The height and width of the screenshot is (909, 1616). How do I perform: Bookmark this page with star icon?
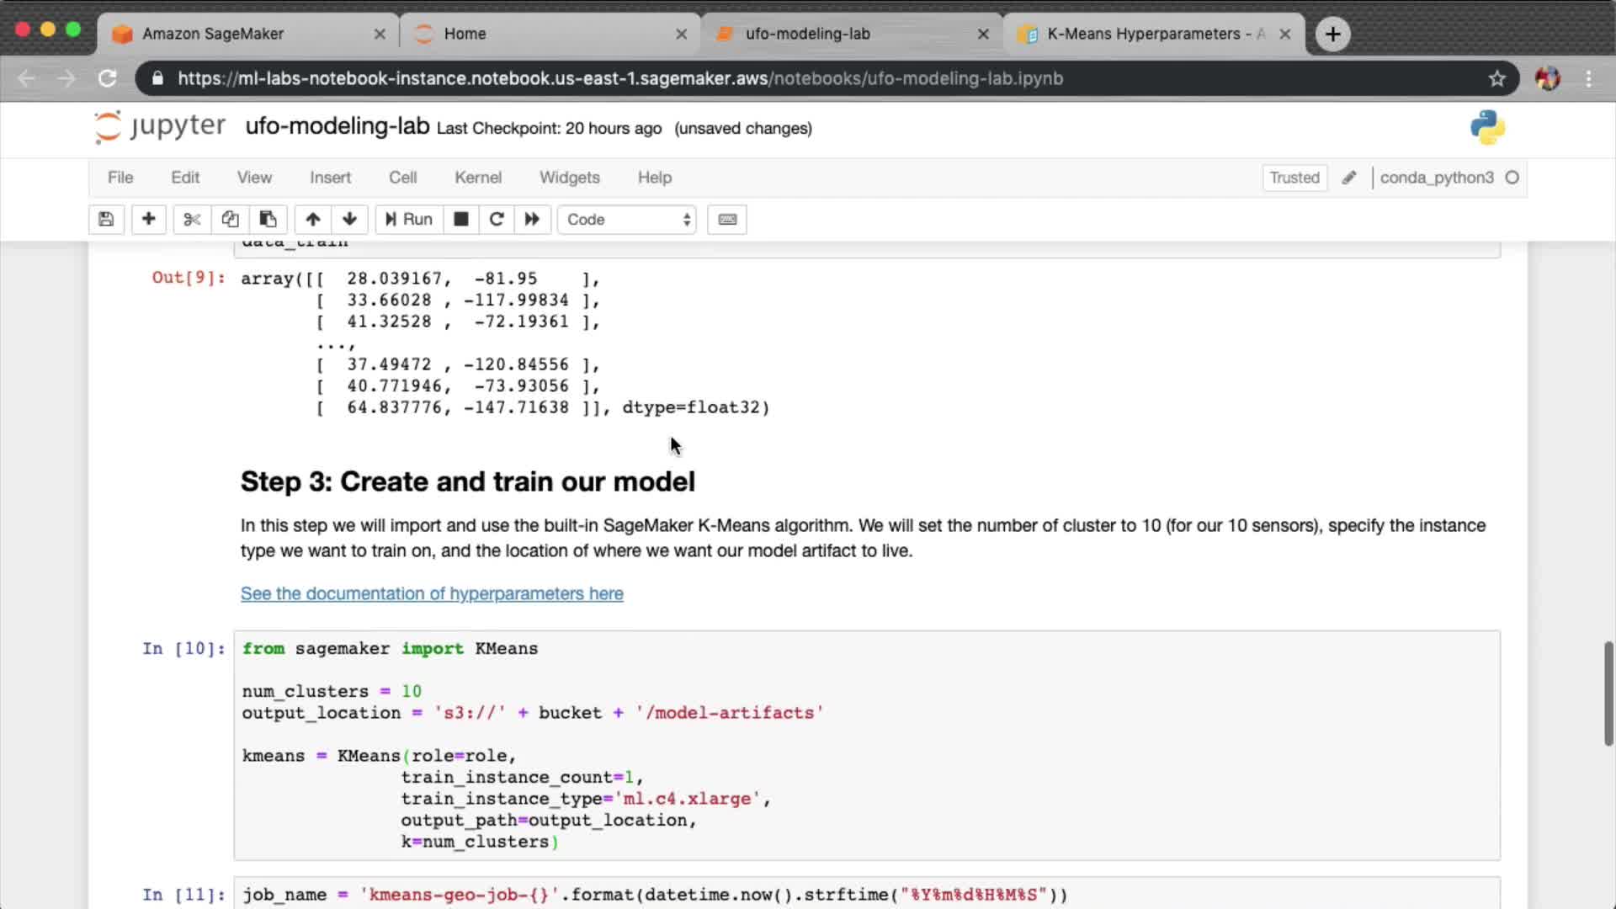tap(1496, 78)
